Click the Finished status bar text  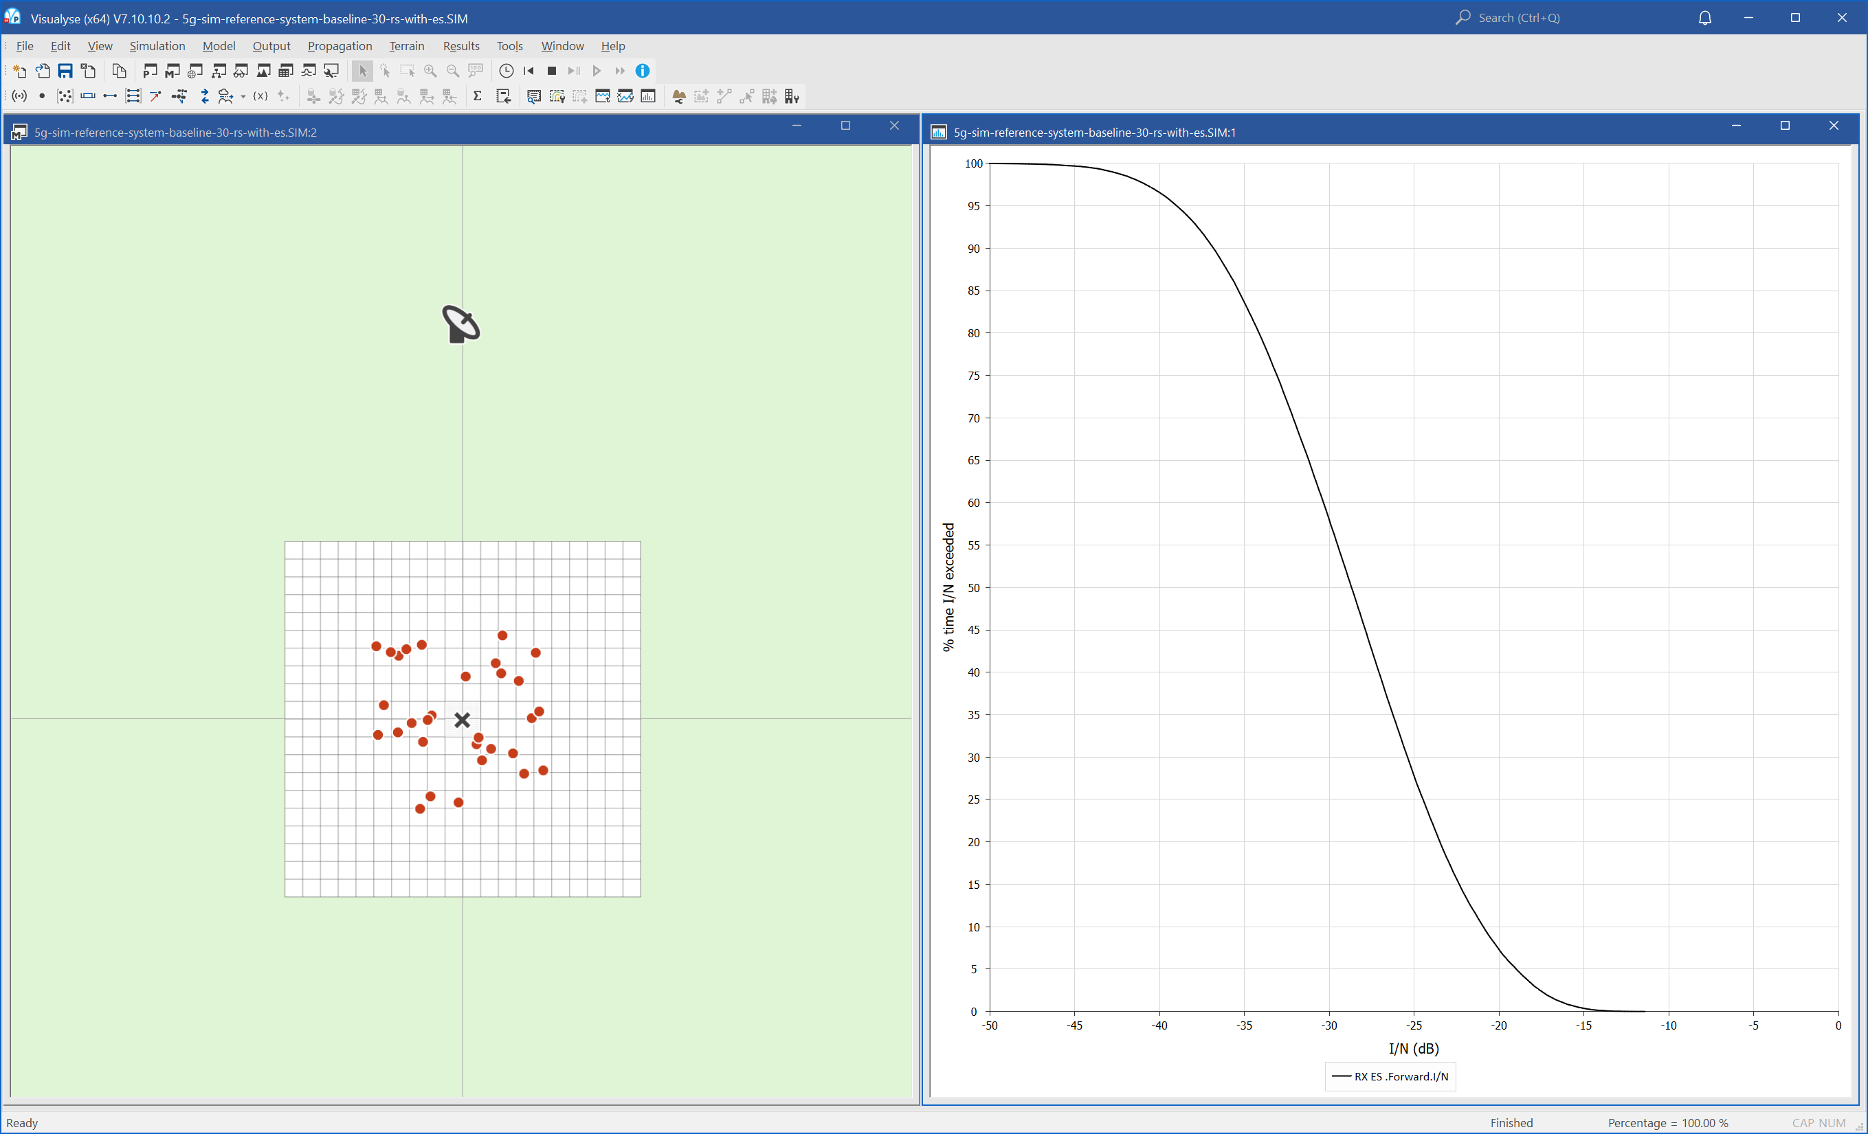[x=1511, y=1122]
